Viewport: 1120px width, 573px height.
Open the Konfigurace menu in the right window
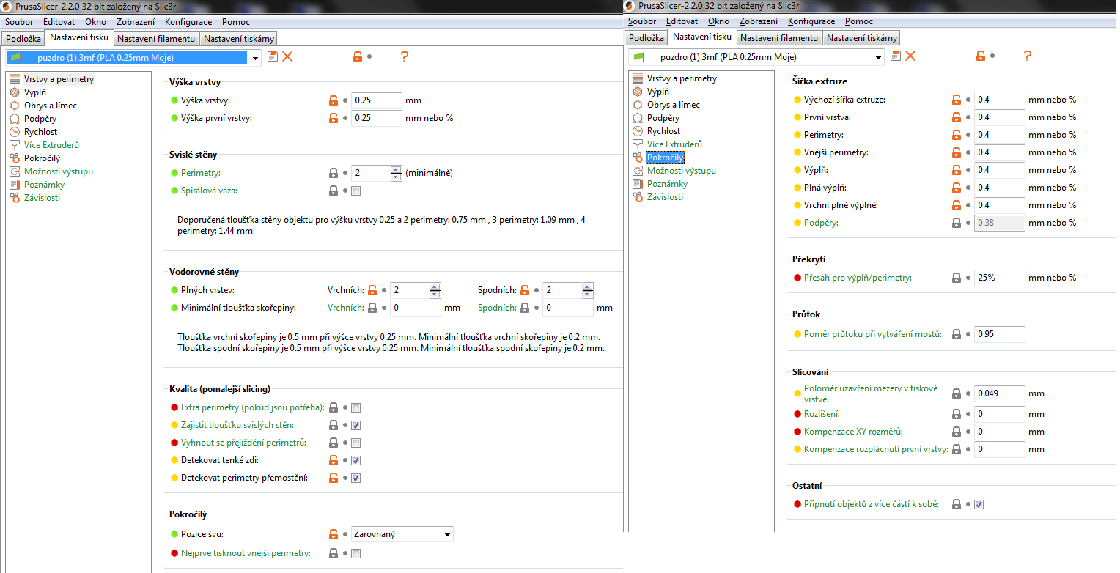(x=811, y=21)
